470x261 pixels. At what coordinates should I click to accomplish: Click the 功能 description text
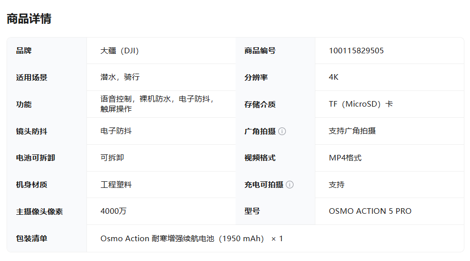click(x=157, y=104)
